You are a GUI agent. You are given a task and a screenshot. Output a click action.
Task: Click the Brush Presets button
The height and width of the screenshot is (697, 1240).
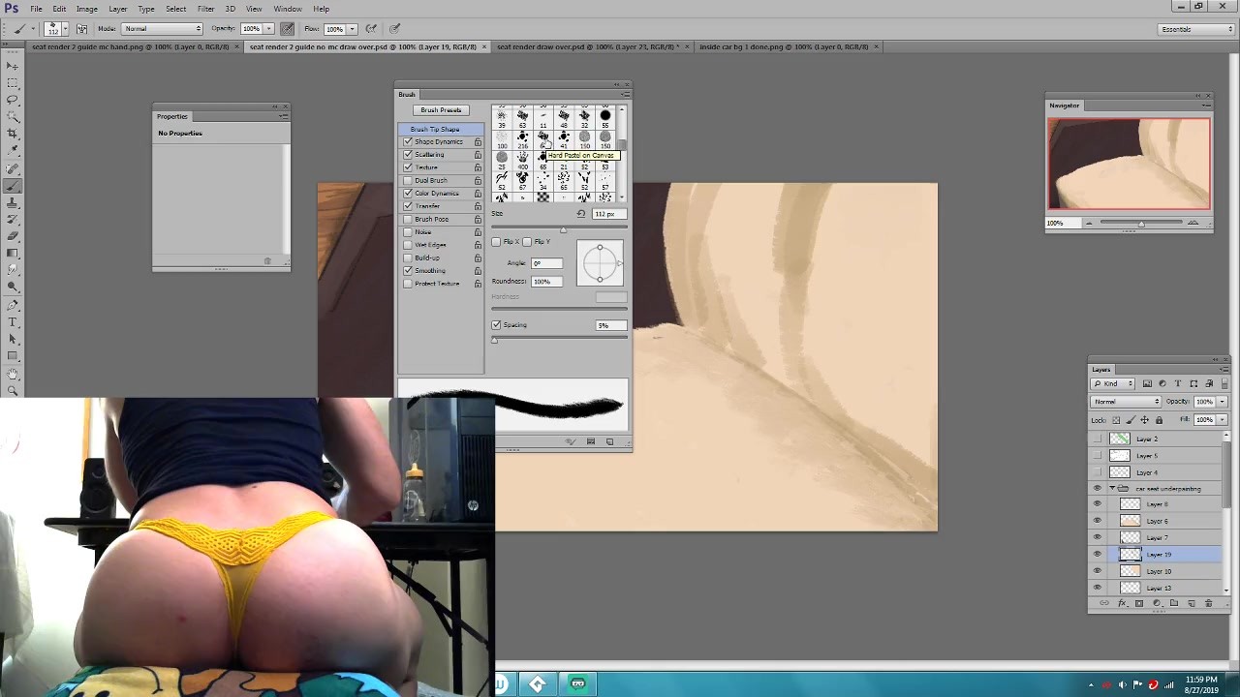(441, 110)
